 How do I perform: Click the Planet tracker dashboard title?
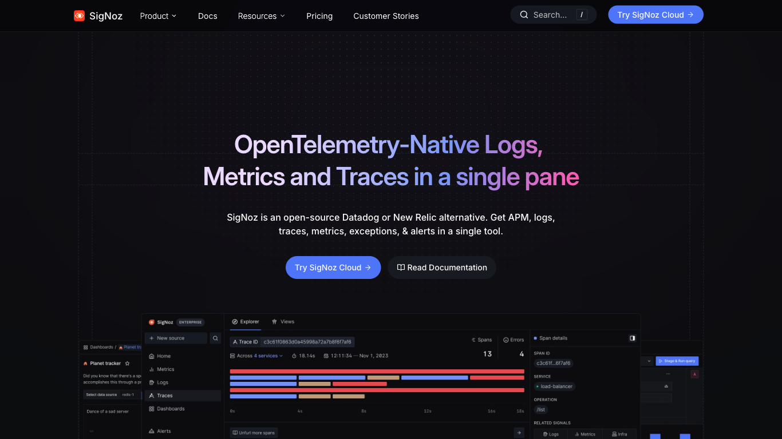pos(105,363)
